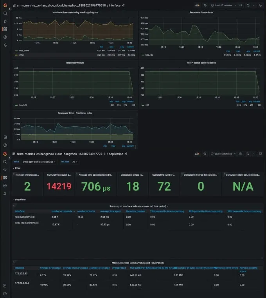This screenshot has height=298, width=266.
Task: Share the interface dashboard
Action: [123, 5]
